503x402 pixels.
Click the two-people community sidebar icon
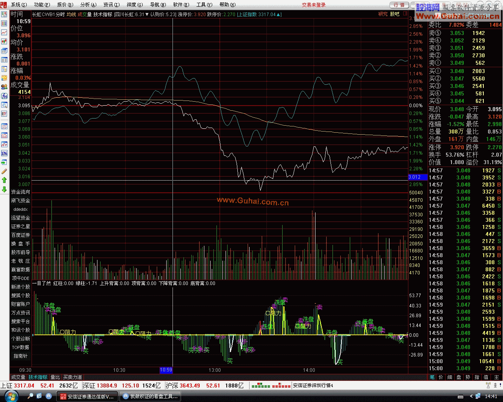(4, 87)
